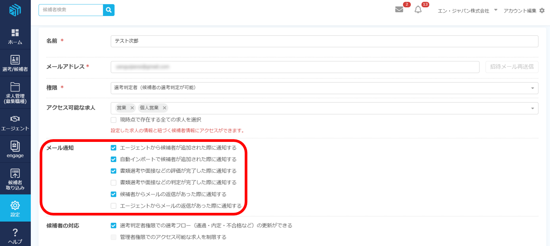Open the engage sidebar item
The image size is (550, 246).
[15, 149]
